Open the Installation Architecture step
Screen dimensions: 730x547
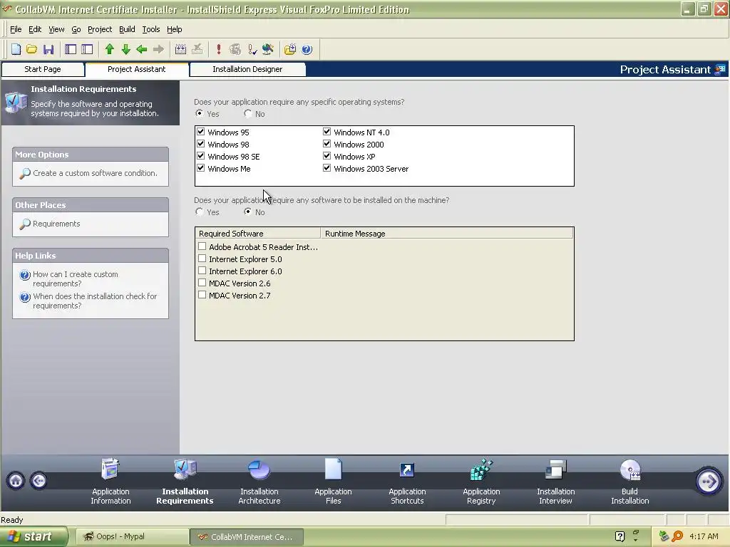point(259,481)
